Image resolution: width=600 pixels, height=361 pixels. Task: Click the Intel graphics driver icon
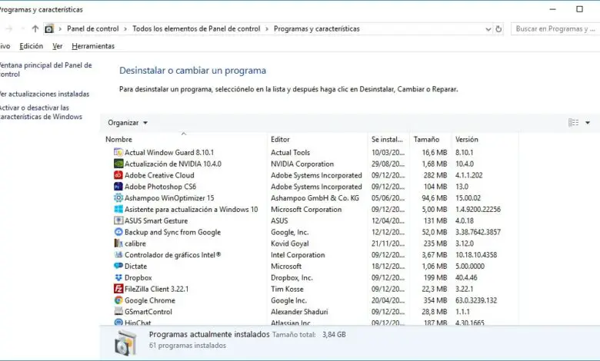(118, 255)
